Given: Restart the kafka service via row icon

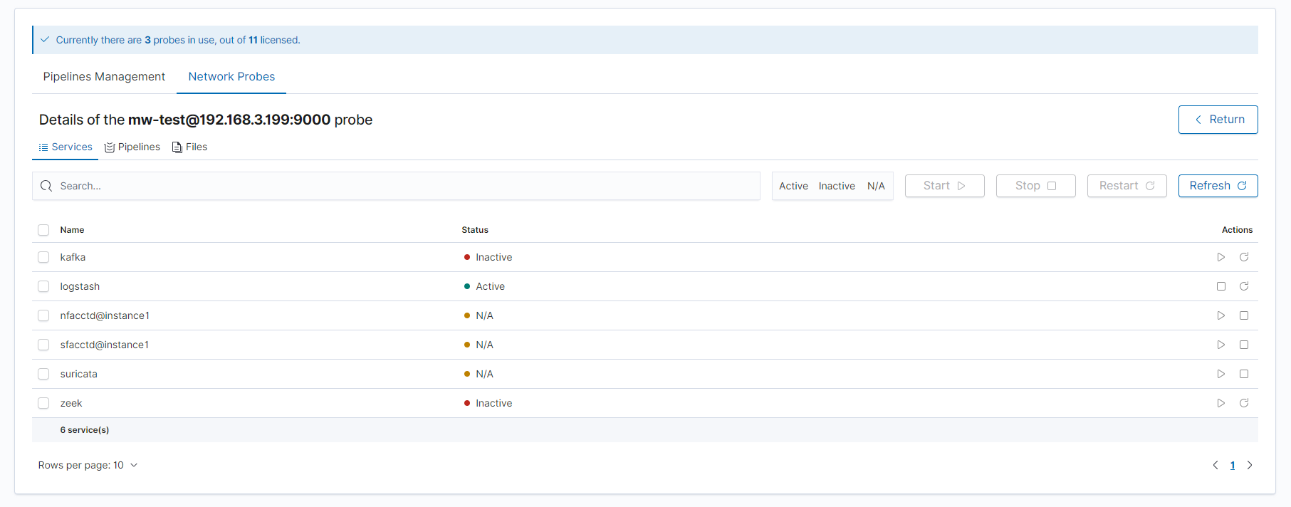Looking at the screenshot, I should [1243, 257].
